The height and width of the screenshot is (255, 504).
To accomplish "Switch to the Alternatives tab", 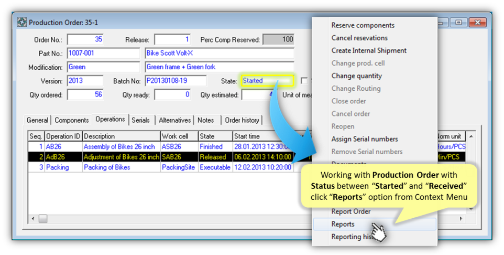I will tap(175, 120).
